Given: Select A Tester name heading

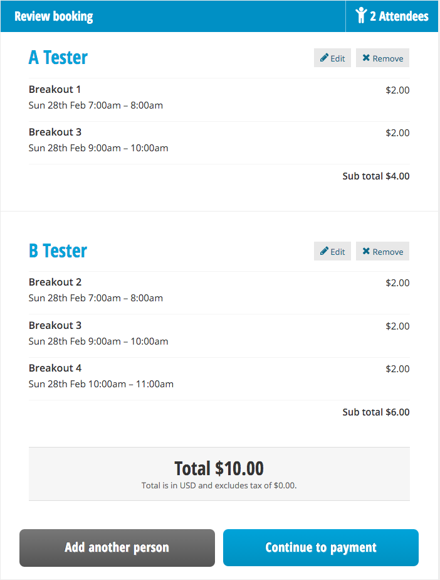Looking at the screenshot, I should pyautogui.click(x=58, y=57).
